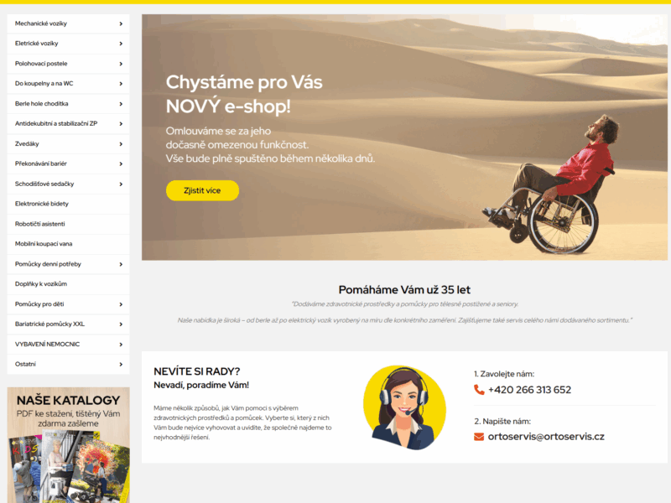Click the wheelchair desert hero banner image

click(x=404, y=137)
